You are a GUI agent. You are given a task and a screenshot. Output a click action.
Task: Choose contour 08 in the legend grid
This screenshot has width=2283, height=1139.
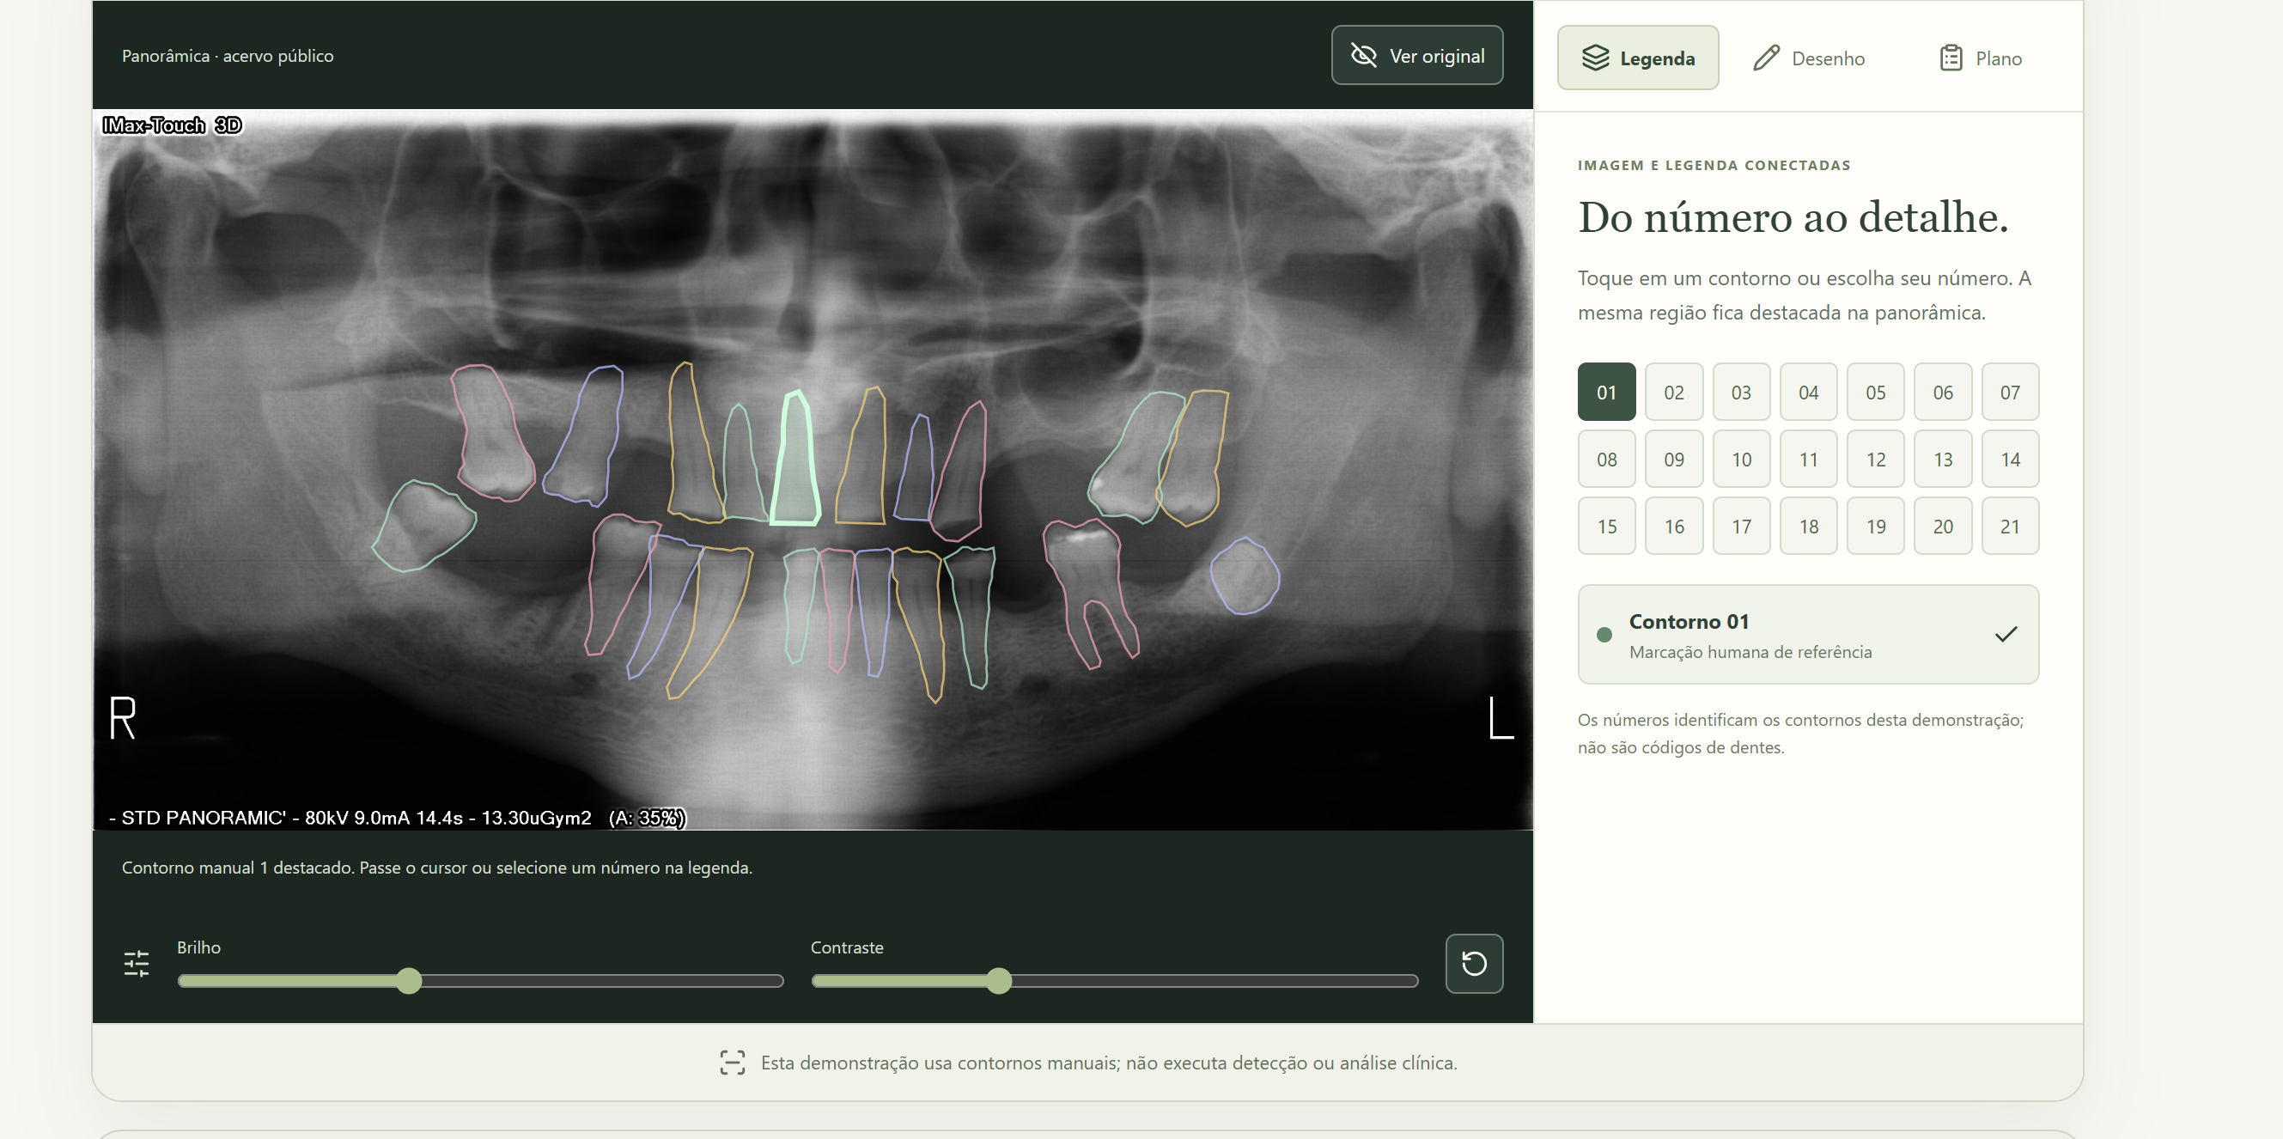(x=1606, y=460)
